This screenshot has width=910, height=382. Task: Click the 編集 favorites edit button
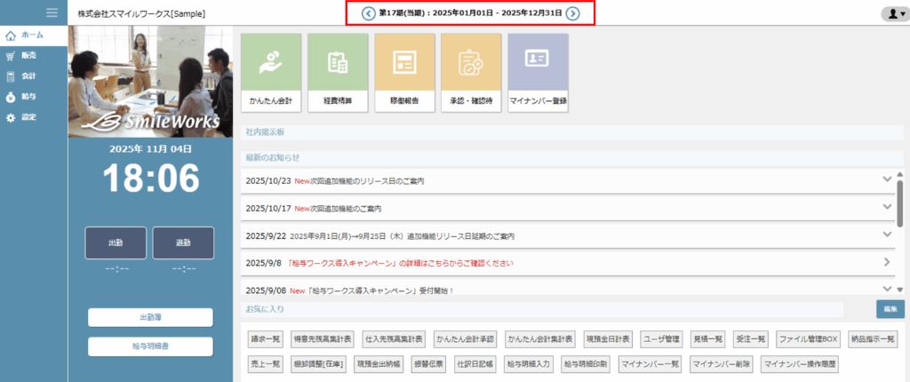890,308
